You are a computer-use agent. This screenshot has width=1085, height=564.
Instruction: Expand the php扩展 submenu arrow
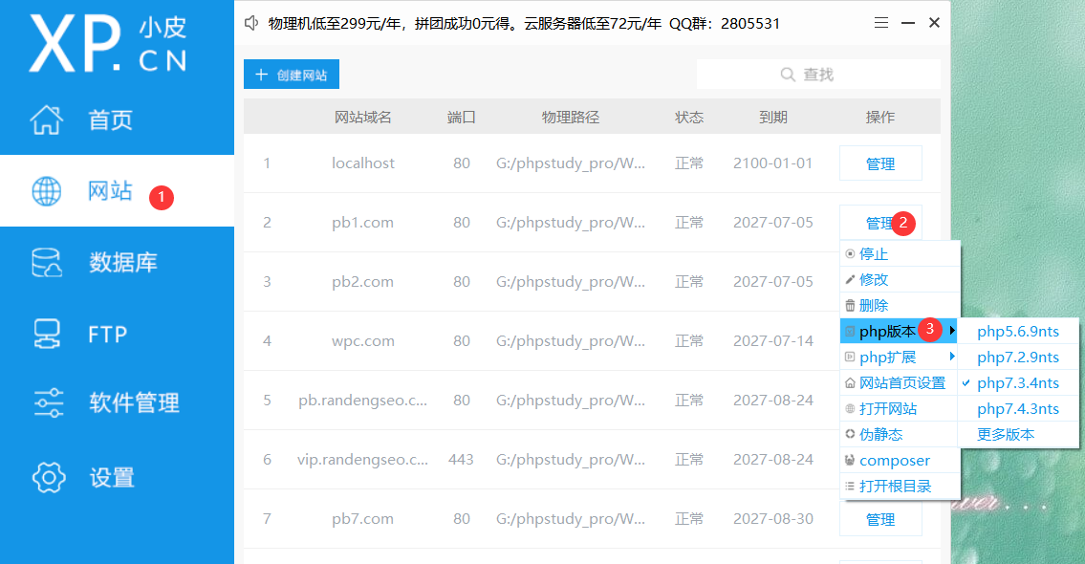tap(952, 357)
